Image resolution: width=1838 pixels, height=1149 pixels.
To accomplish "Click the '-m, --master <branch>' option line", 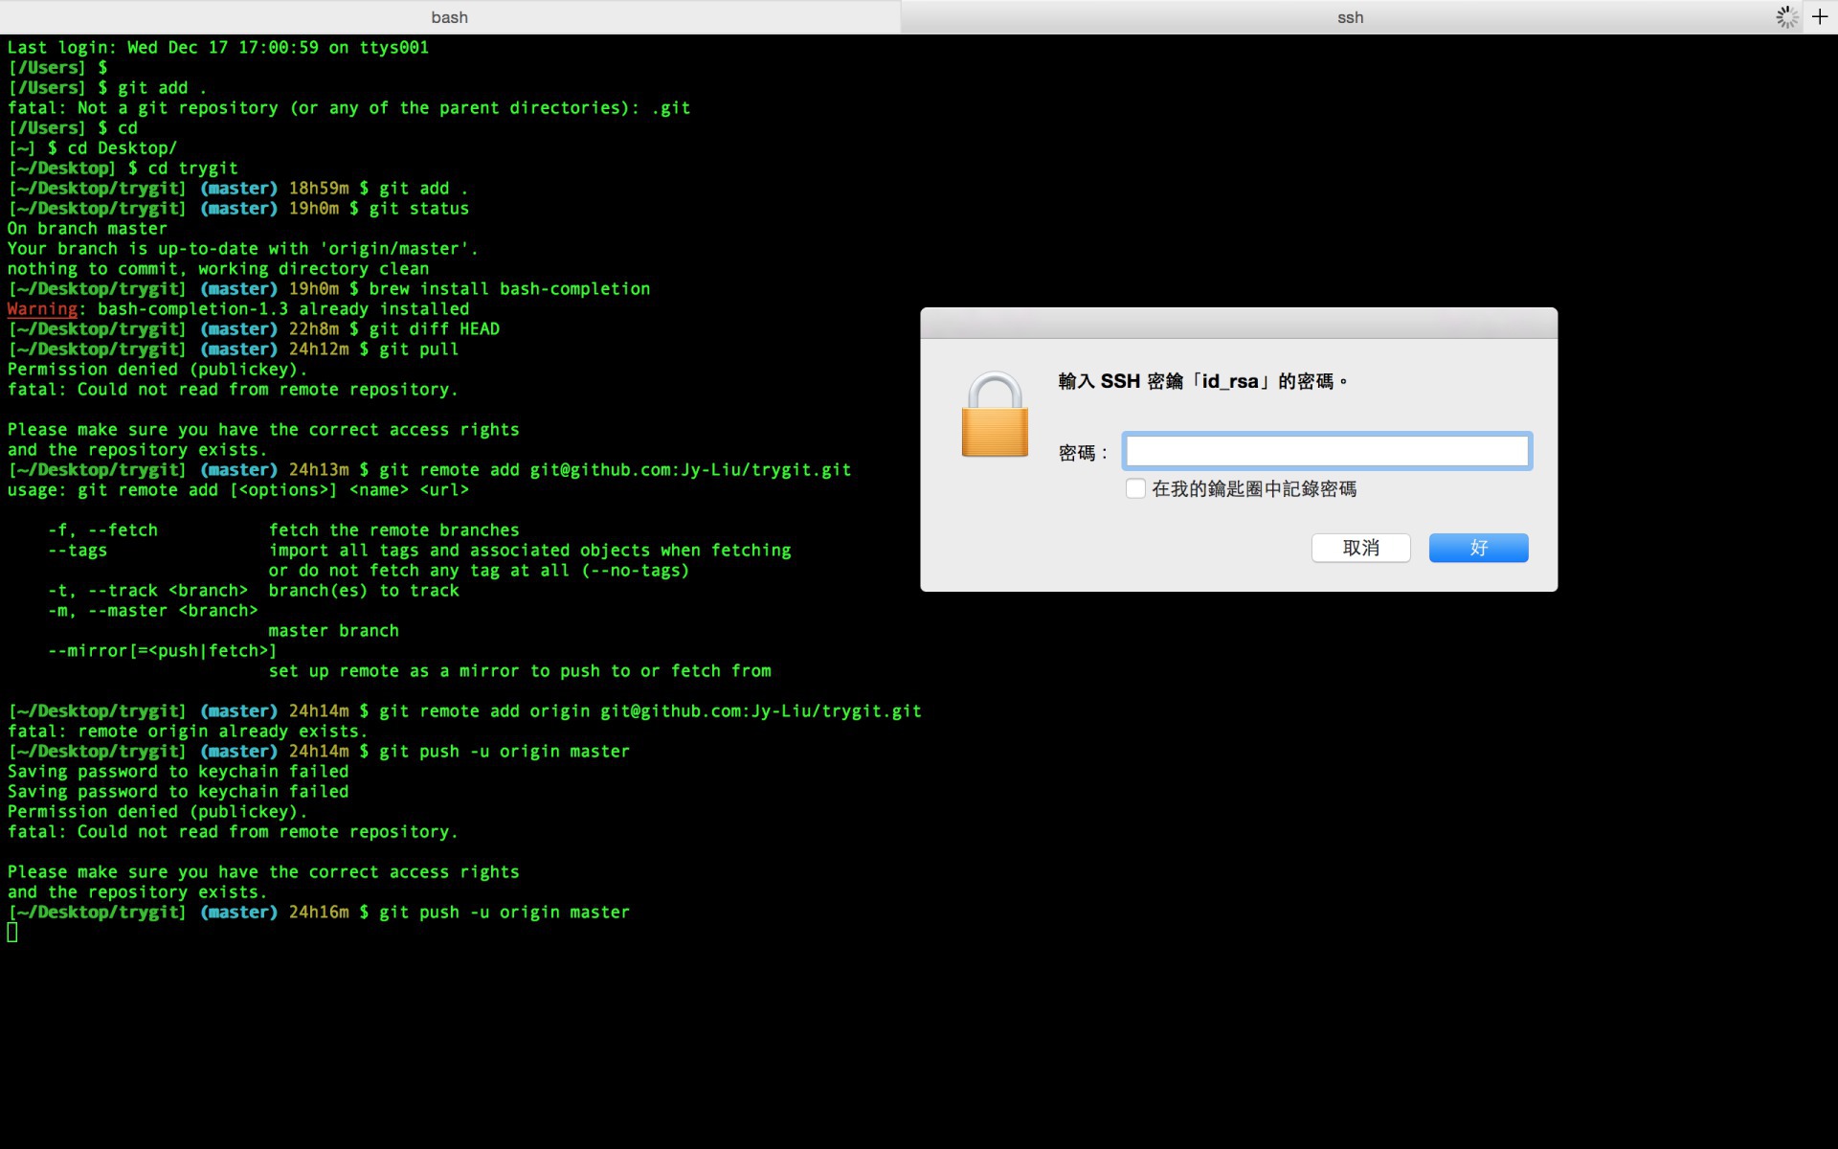I will tap(153, 611).
